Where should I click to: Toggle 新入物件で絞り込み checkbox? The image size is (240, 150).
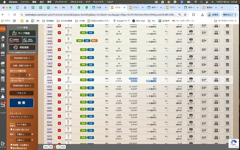click(x=11, y=130)
